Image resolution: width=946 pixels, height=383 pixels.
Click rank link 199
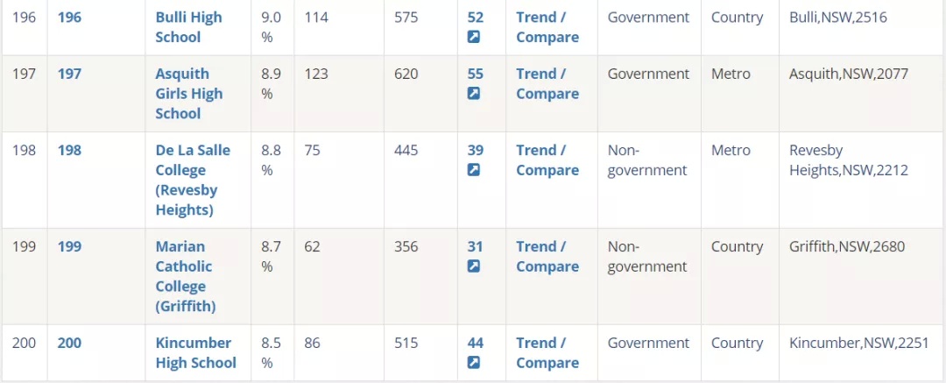(69, 247)
